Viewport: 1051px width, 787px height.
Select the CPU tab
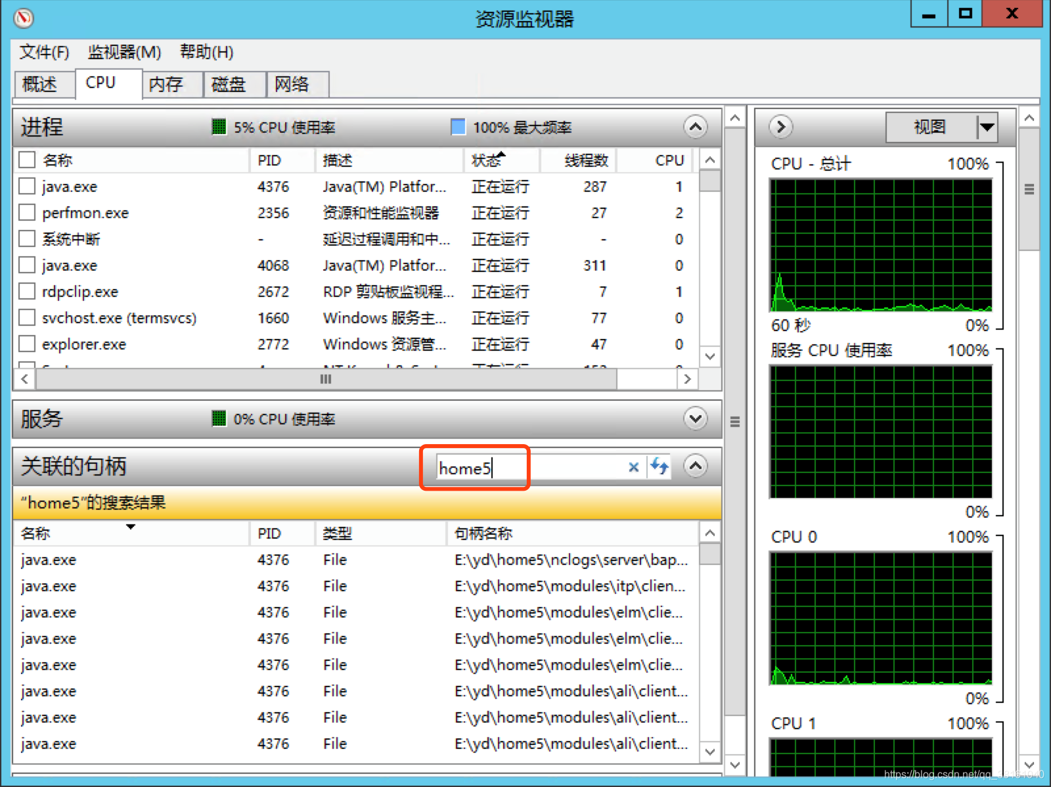coord(108,83)
